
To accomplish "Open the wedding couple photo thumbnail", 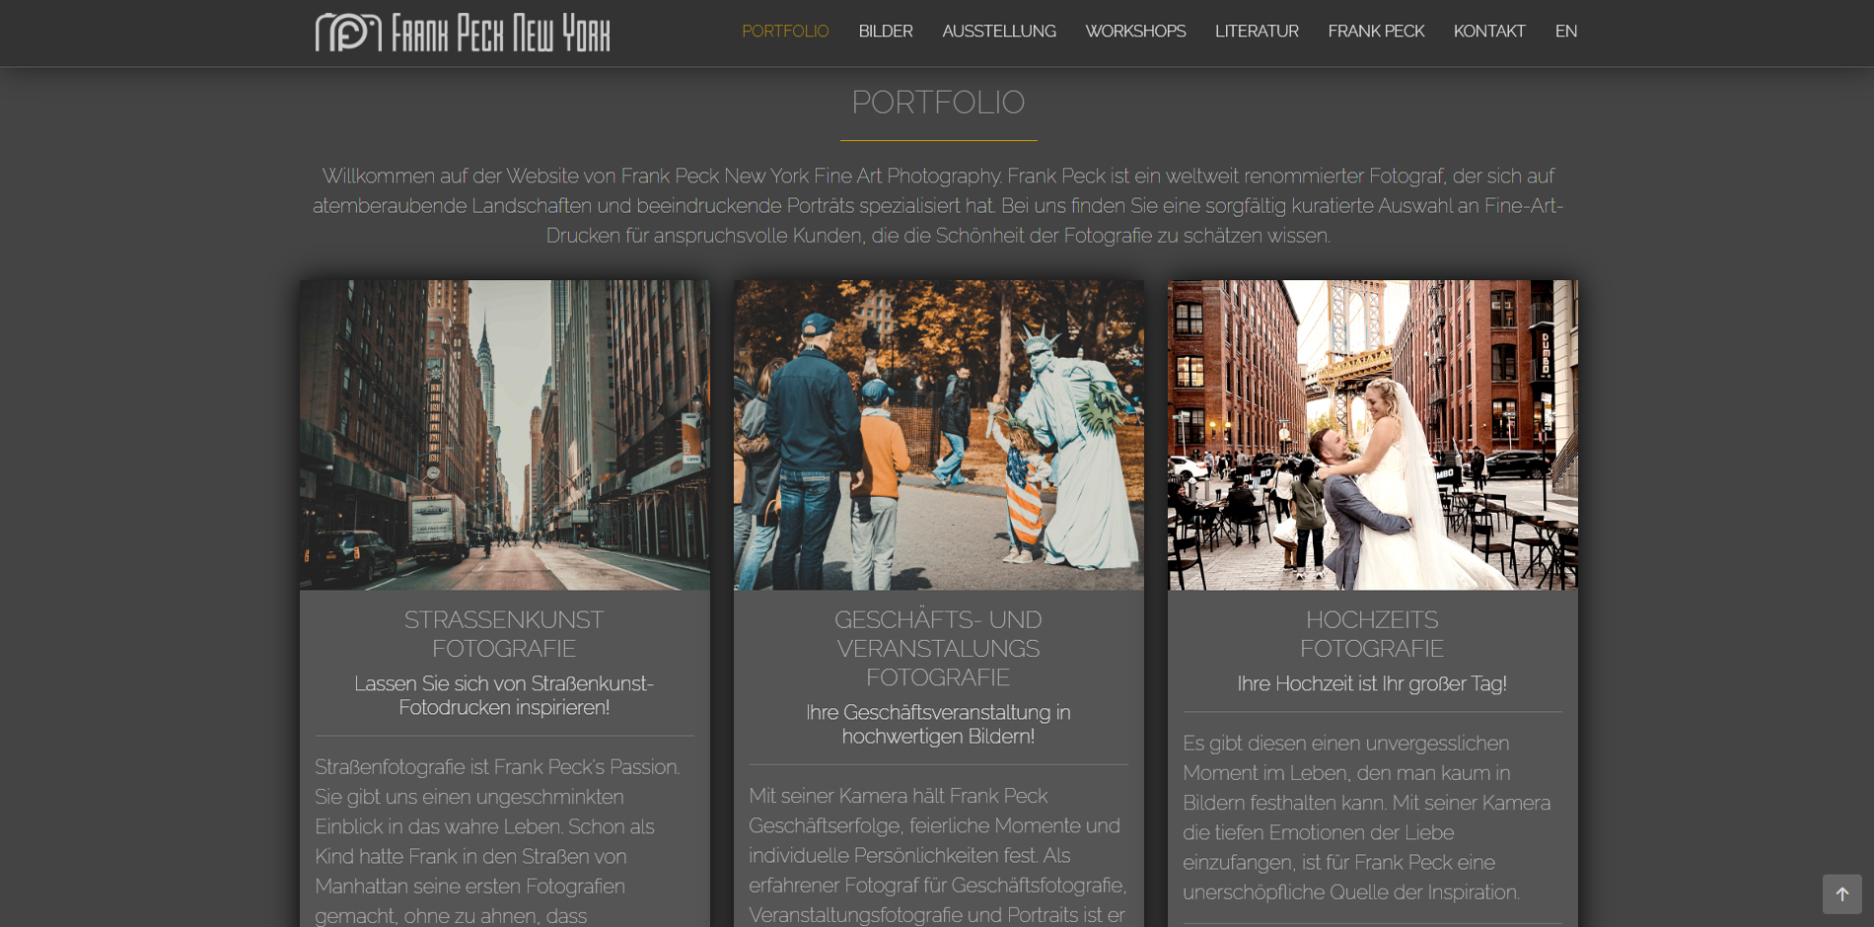I will pos(1373,435).
